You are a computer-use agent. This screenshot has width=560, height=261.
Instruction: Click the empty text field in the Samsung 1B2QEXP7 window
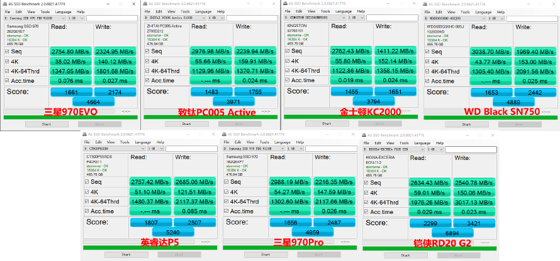click(331, 149)
